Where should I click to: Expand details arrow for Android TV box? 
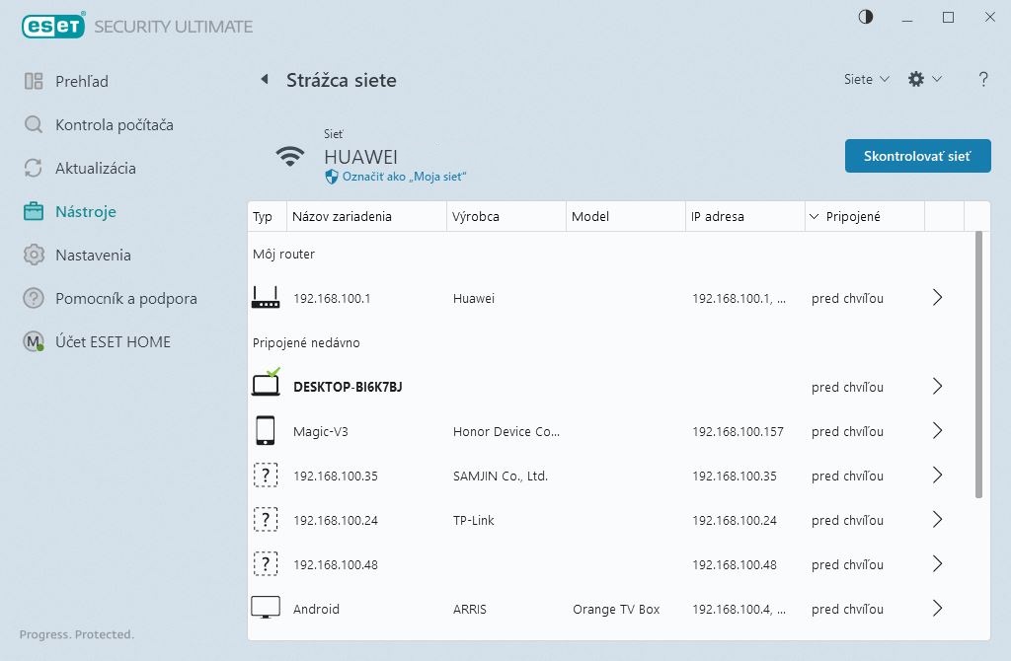(x=937, y=609)
